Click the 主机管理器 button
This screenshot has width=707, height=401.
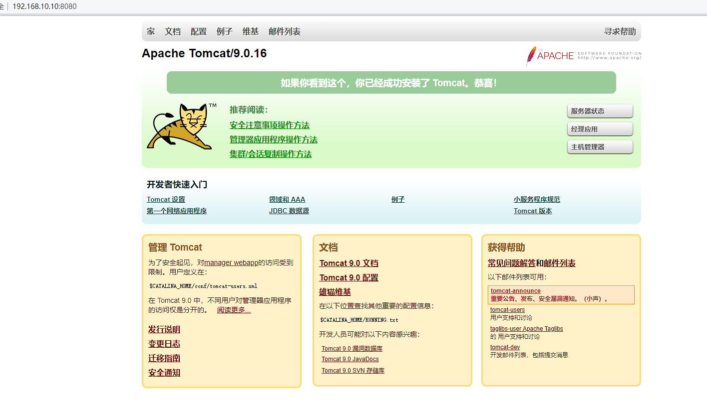(600, 147)
